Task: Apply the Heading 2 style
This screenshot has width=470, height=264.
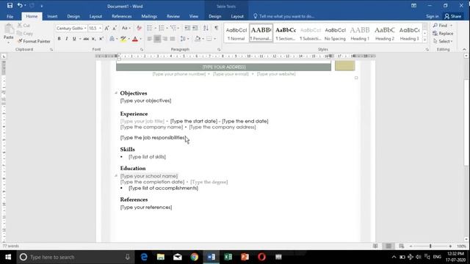Action: click(385, 33)
